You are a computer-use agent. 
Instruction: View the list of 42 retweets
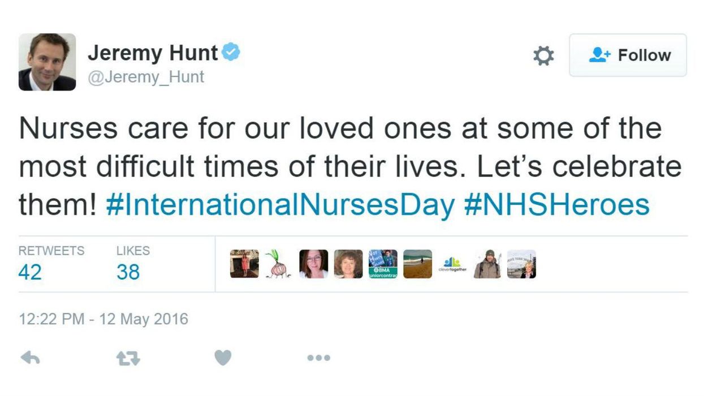[31, 272]
